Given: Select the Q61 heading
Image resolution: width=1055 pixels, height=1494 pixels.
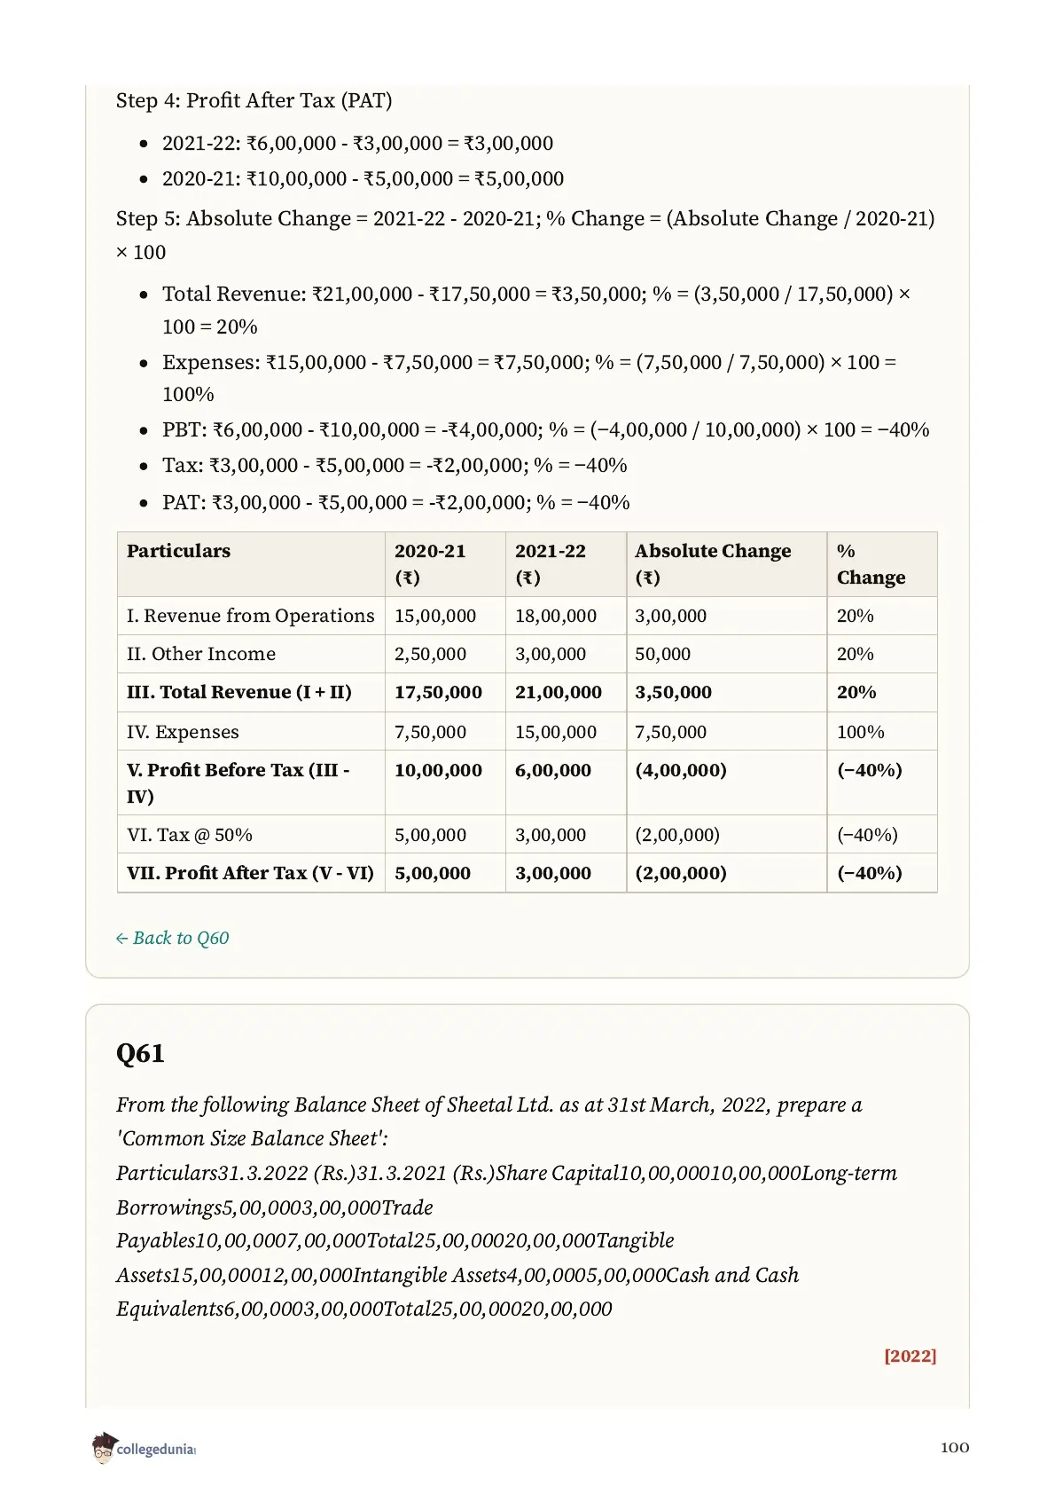Looking at the screenshot, I should [x=140, y=1053].
